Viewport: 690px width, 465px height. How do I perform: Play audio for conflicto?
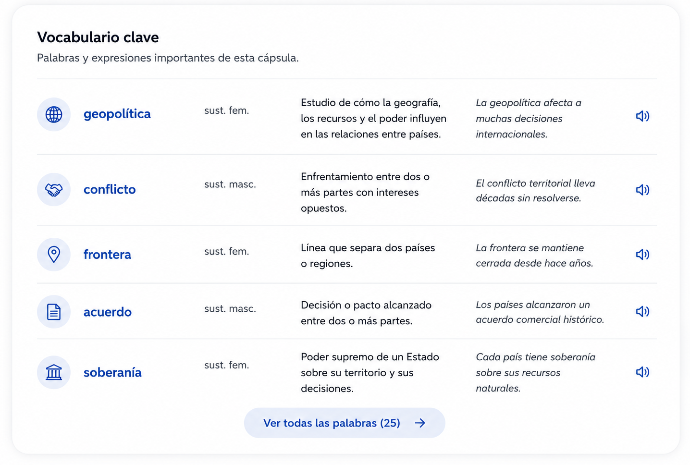(x=642, y=190)
